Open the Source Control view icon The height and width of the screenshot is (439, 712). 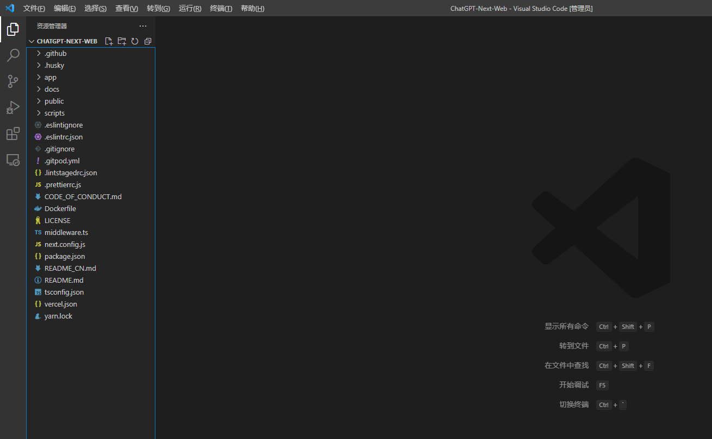(13, 81)
